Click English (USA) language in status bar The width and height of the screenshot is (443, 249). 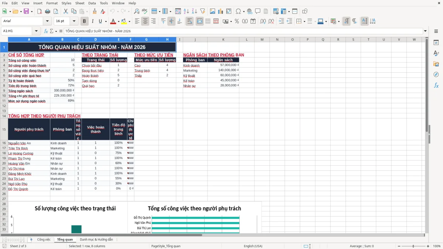pyautogui.click(x=253, y=246)
